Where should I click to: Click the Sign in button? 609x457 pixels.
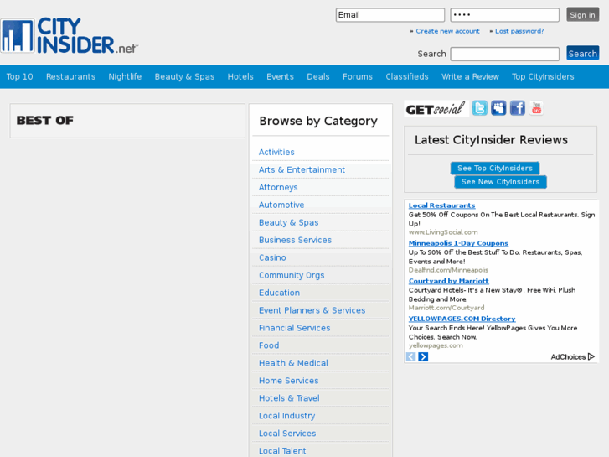pyautogui.click(x=582, y=15)
